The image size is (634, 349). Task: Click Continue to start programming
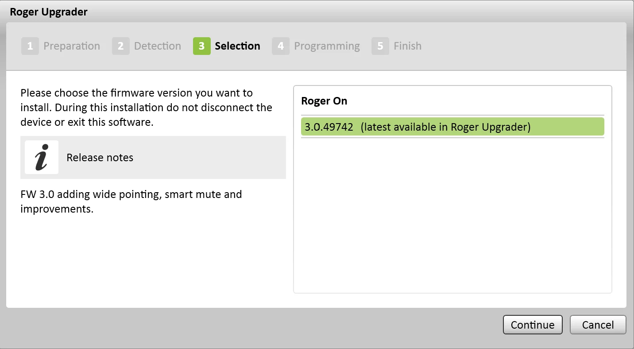tap(533, 325)
